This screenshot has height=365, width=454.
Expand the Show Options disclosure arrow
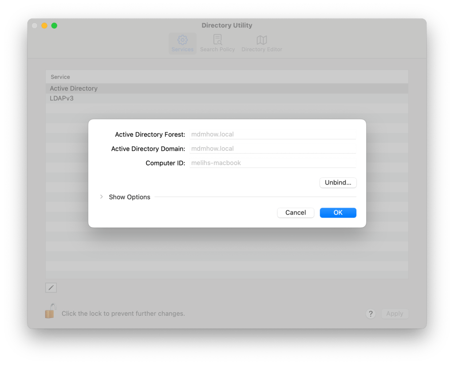coord(102,197)
